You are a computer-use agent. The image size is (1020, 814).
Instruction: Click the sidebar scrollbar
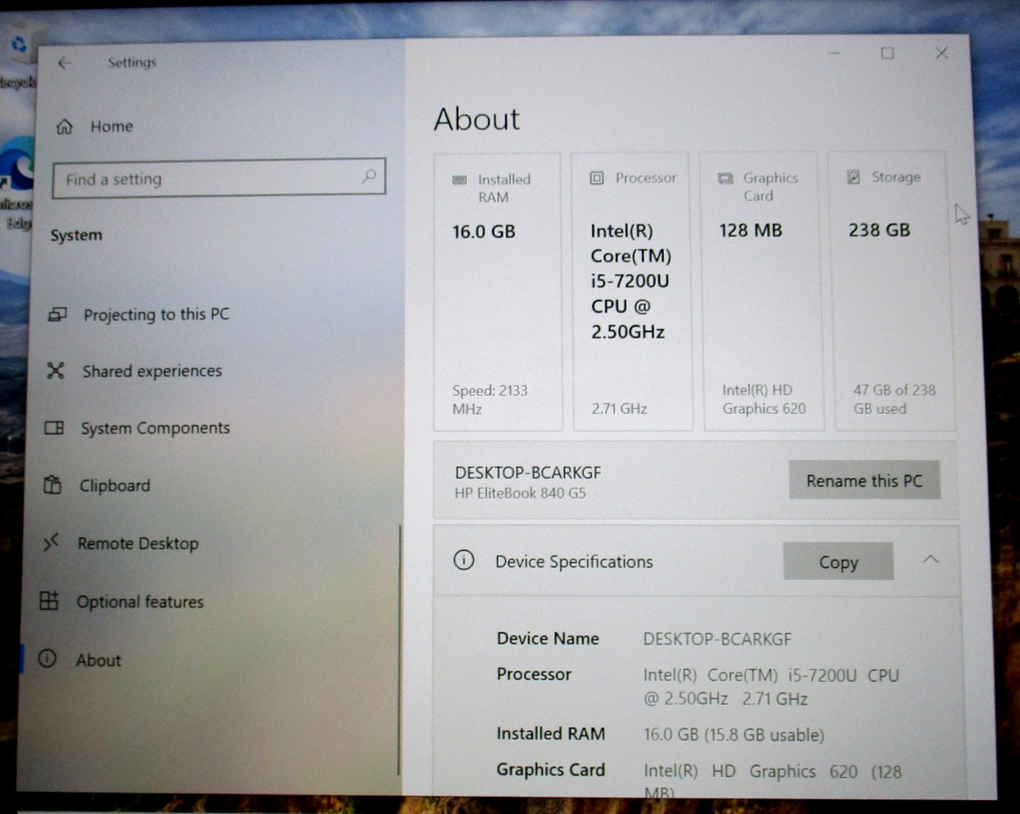(399, 650)
